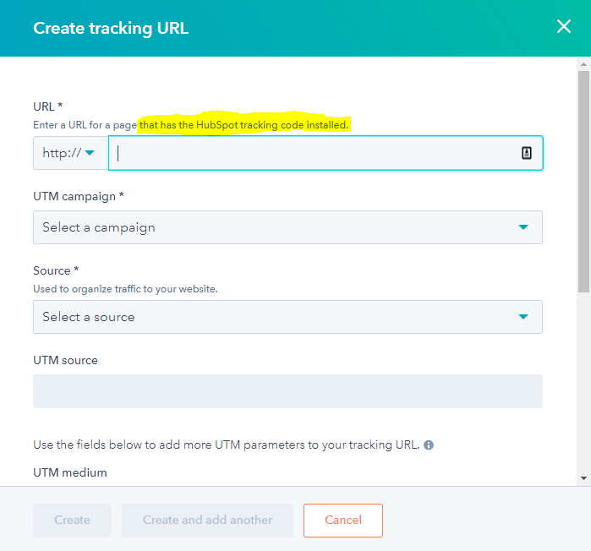Click the Create tracking URL title text
This screenshot has height=551, width=591.
pos(111,28)
